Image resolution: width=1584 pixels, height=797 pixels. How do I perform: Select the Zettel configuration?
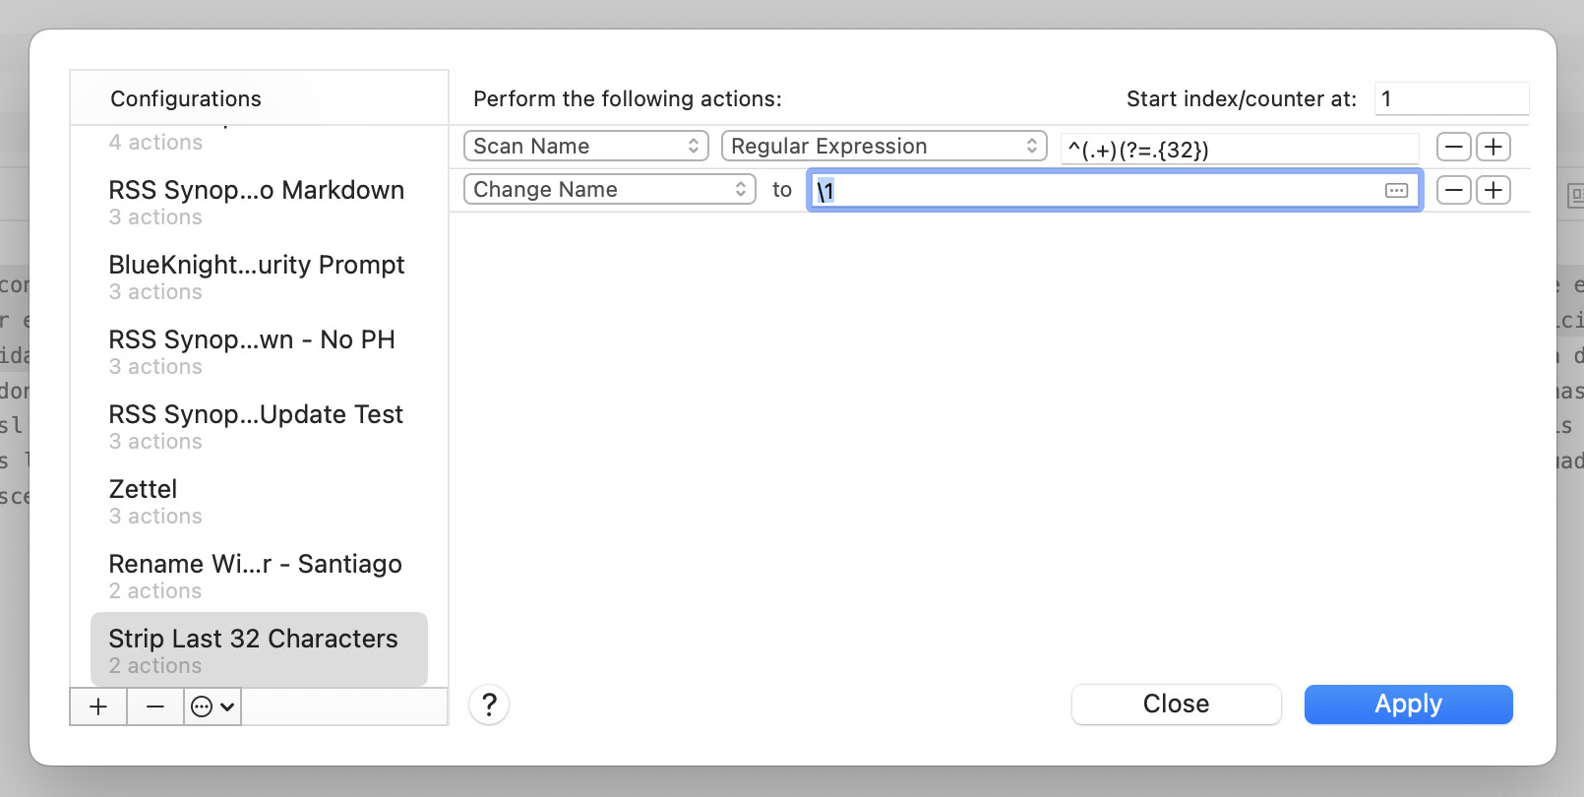point(258,501)
